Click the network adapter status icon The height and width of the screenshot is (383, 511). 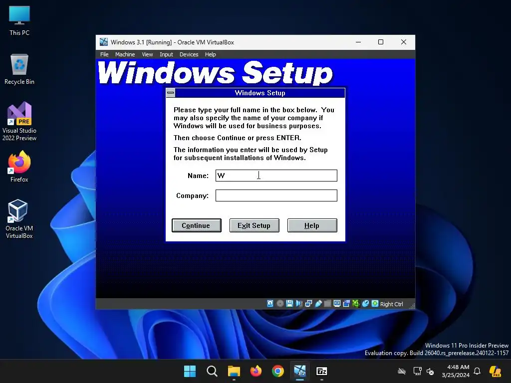tap(308, 304)
